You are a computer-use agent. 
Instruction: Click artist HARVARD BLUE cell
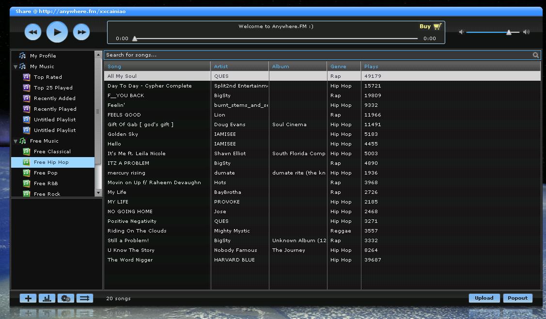(x=239, y=260)
